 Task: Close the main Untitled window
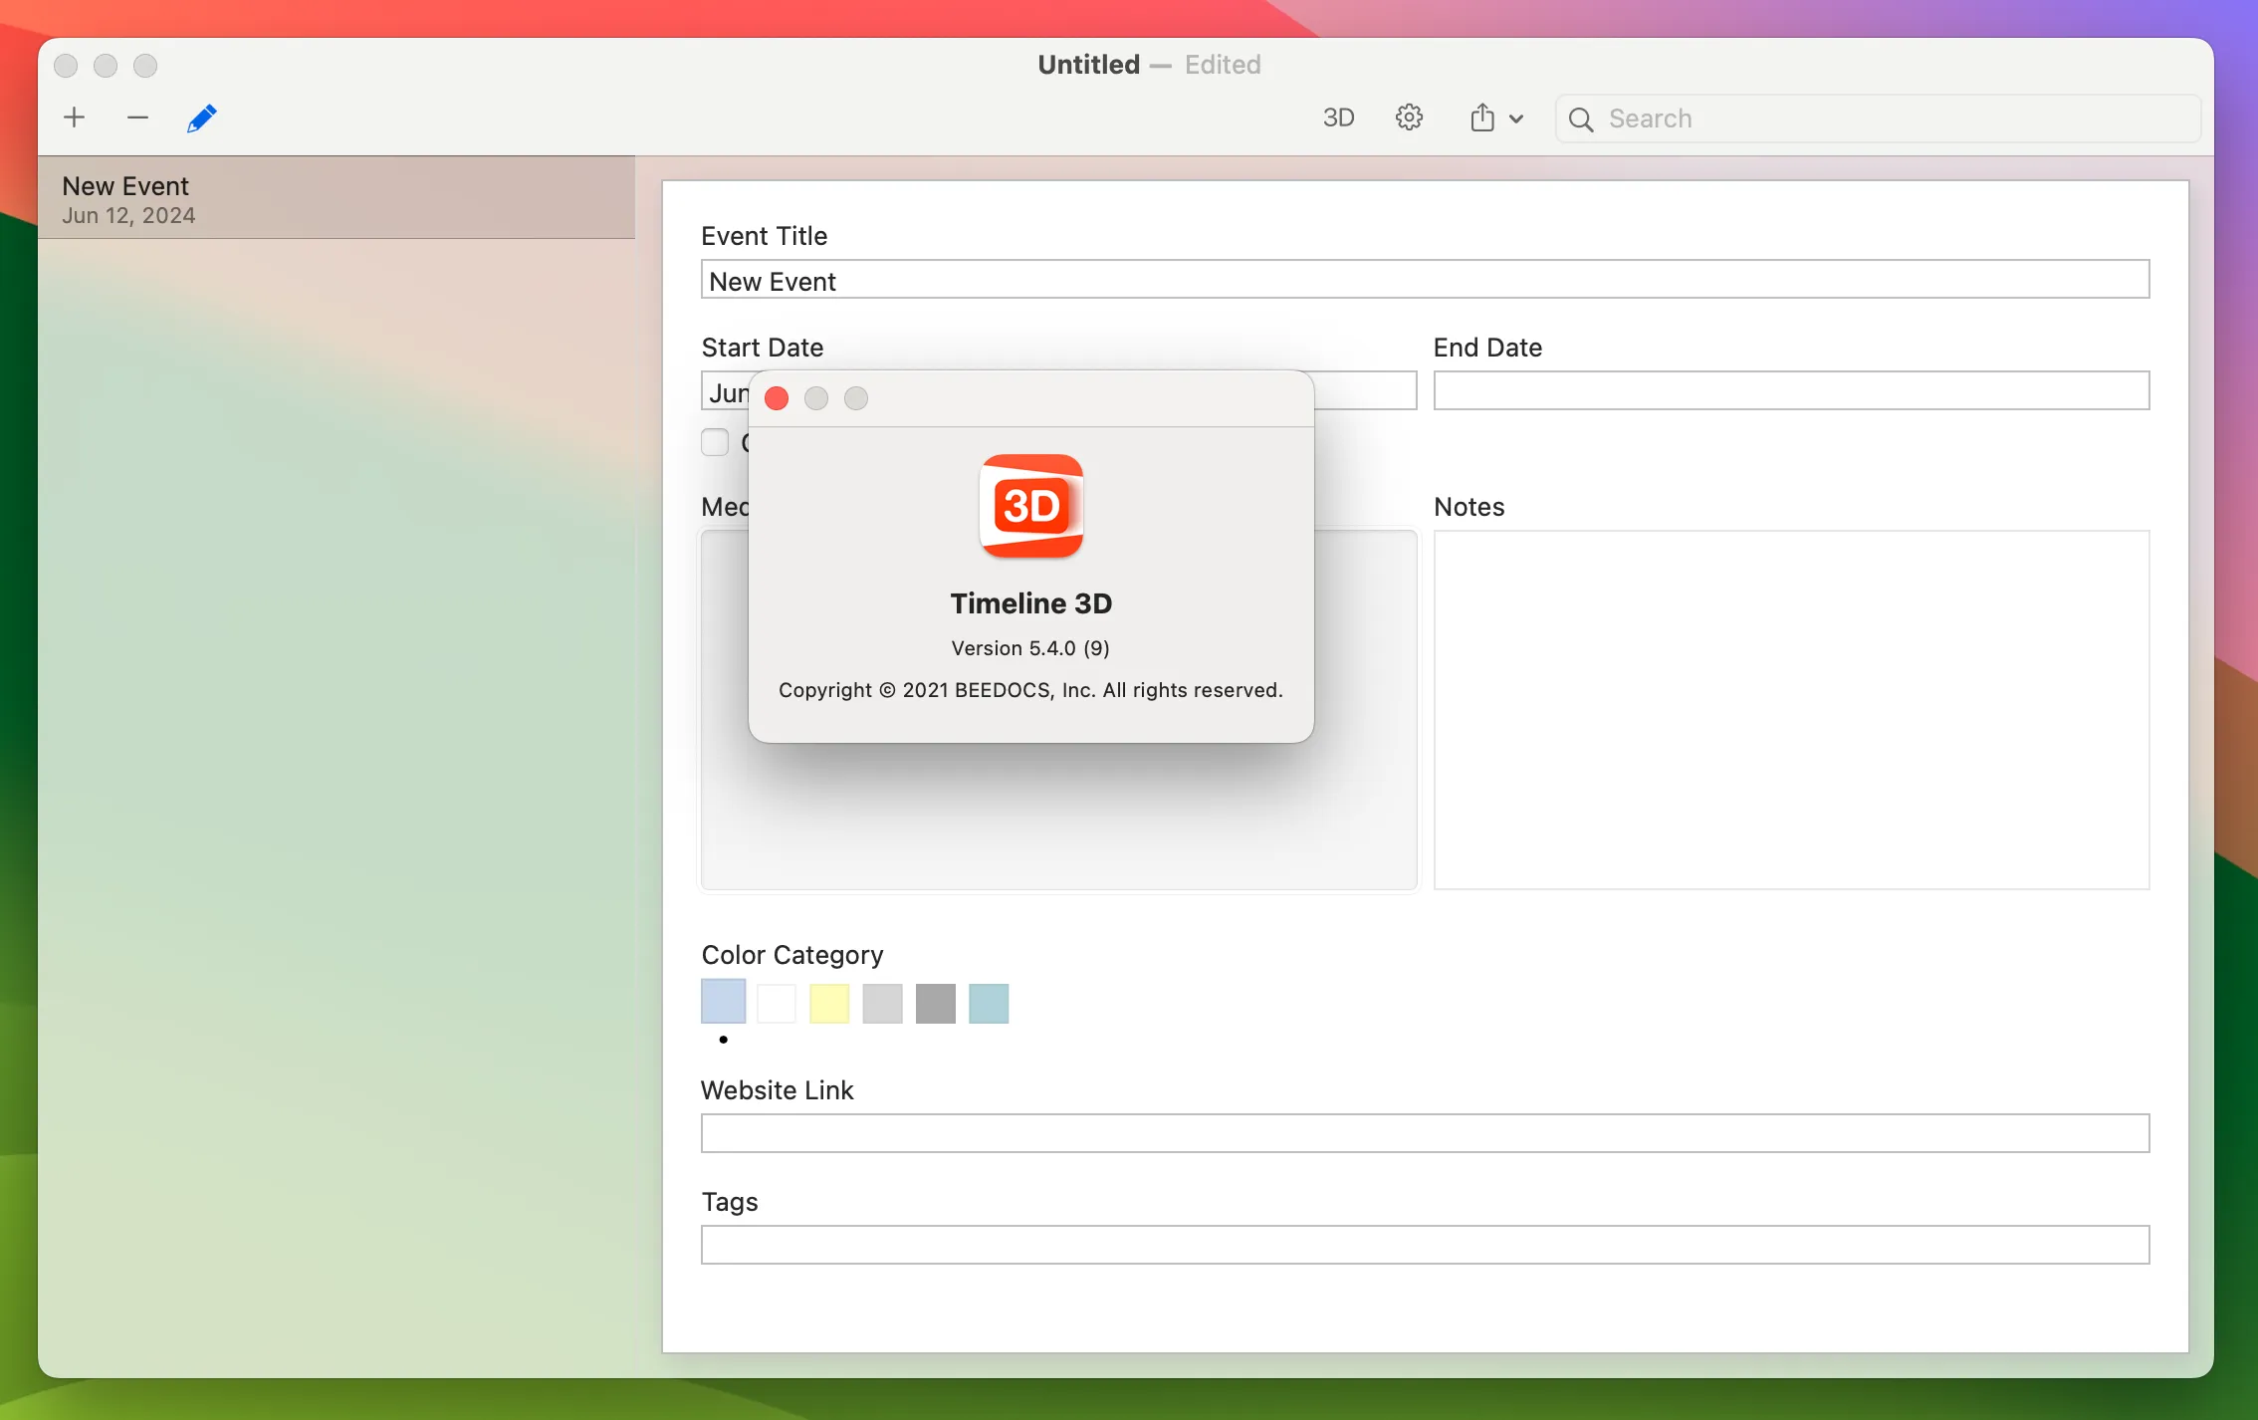[x=66, y=66]
